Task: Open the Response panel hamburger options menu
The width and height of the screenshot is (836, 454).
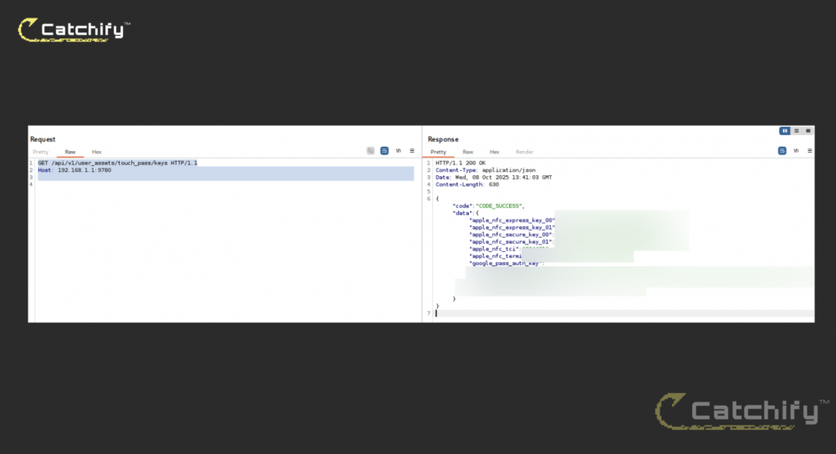Action: tap(809, 151)
